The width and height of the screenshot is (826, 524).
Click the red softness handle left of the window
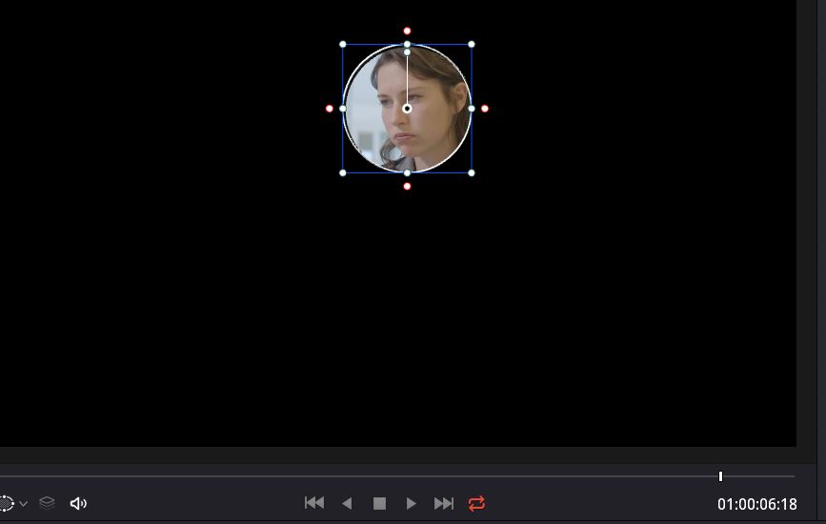[330, 109]
